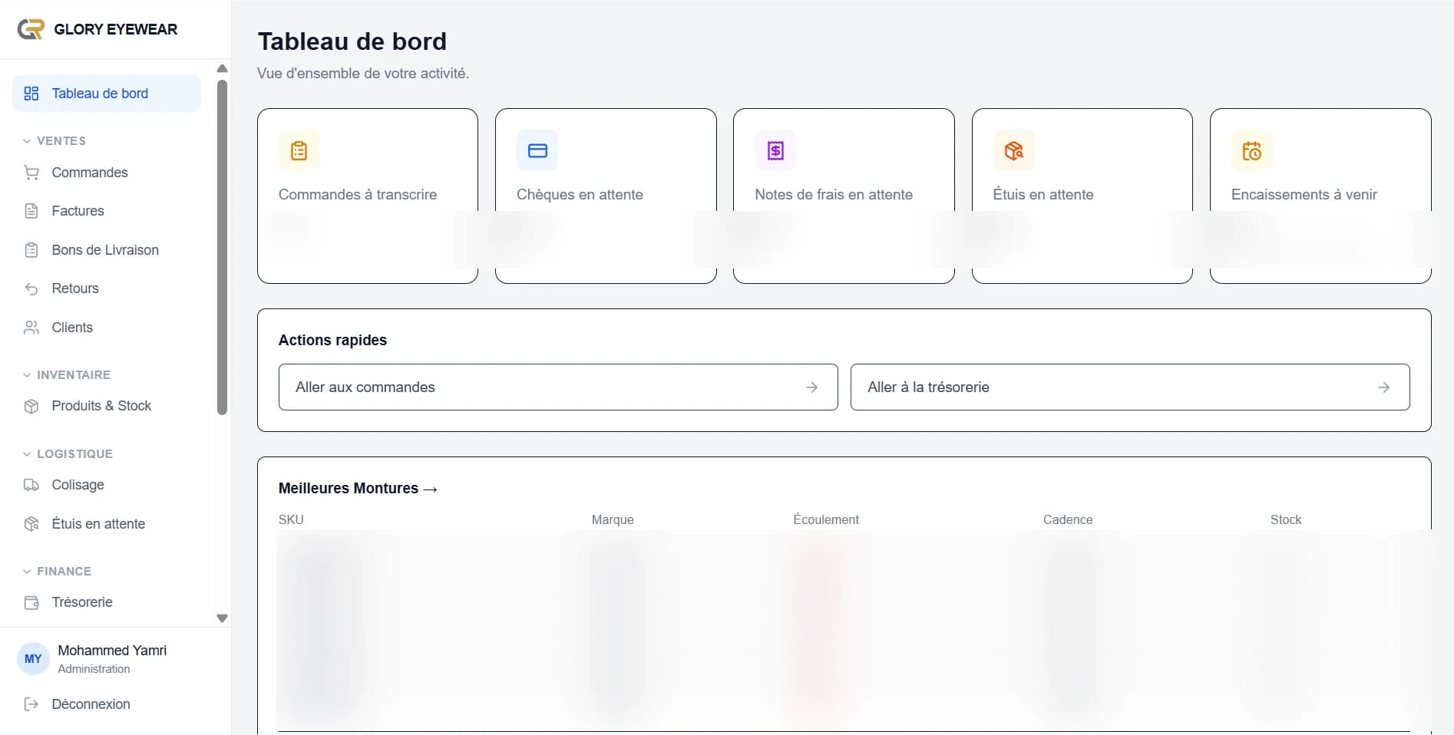The height and width of the screenshot is (735, 1454).
Task: Click the Commandes à transcrire card icon
Action: point(299,150)
